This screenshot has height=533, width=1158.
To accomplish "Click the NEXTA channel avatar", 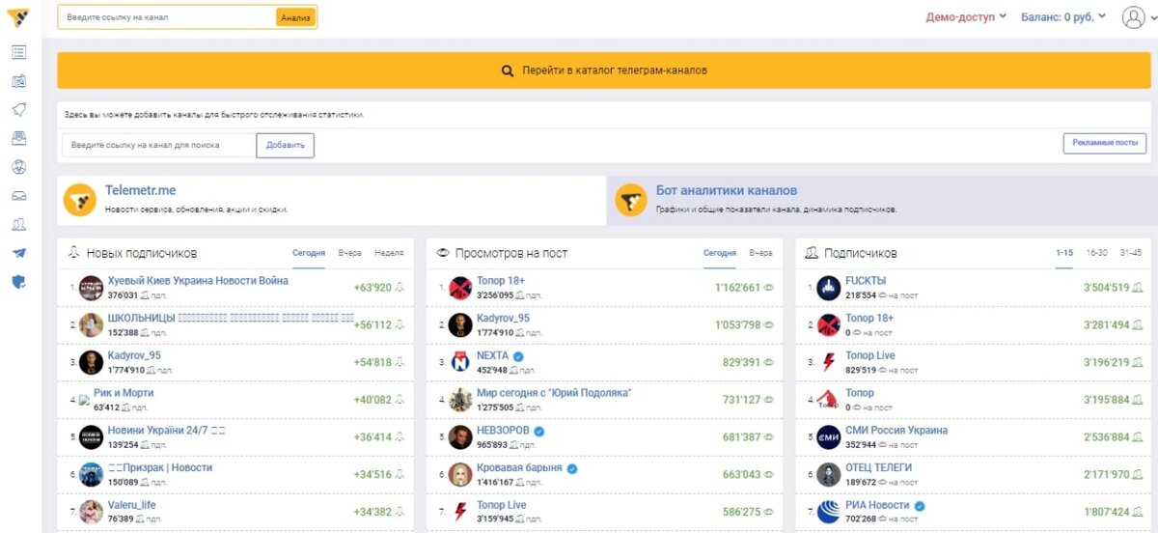I will pos(460,362).
